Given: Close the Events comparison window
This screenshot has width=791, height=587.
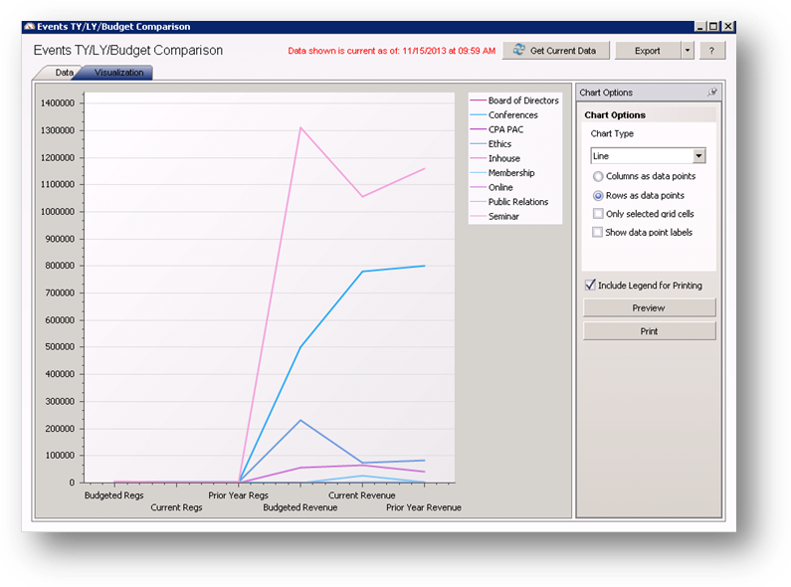Looking at the screenshot, I should 728,26.
